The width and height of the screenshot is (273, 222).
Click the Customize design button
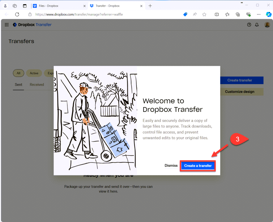point(242,92)
